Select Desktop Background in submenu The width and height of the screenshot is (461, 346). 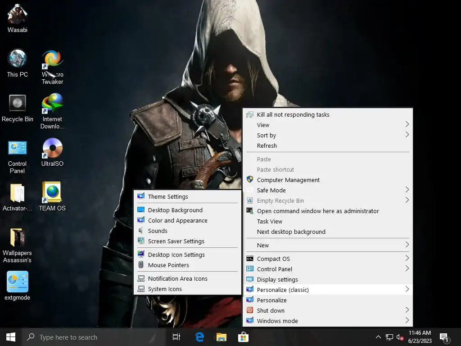pyautogui.click(x=188, y=210)
